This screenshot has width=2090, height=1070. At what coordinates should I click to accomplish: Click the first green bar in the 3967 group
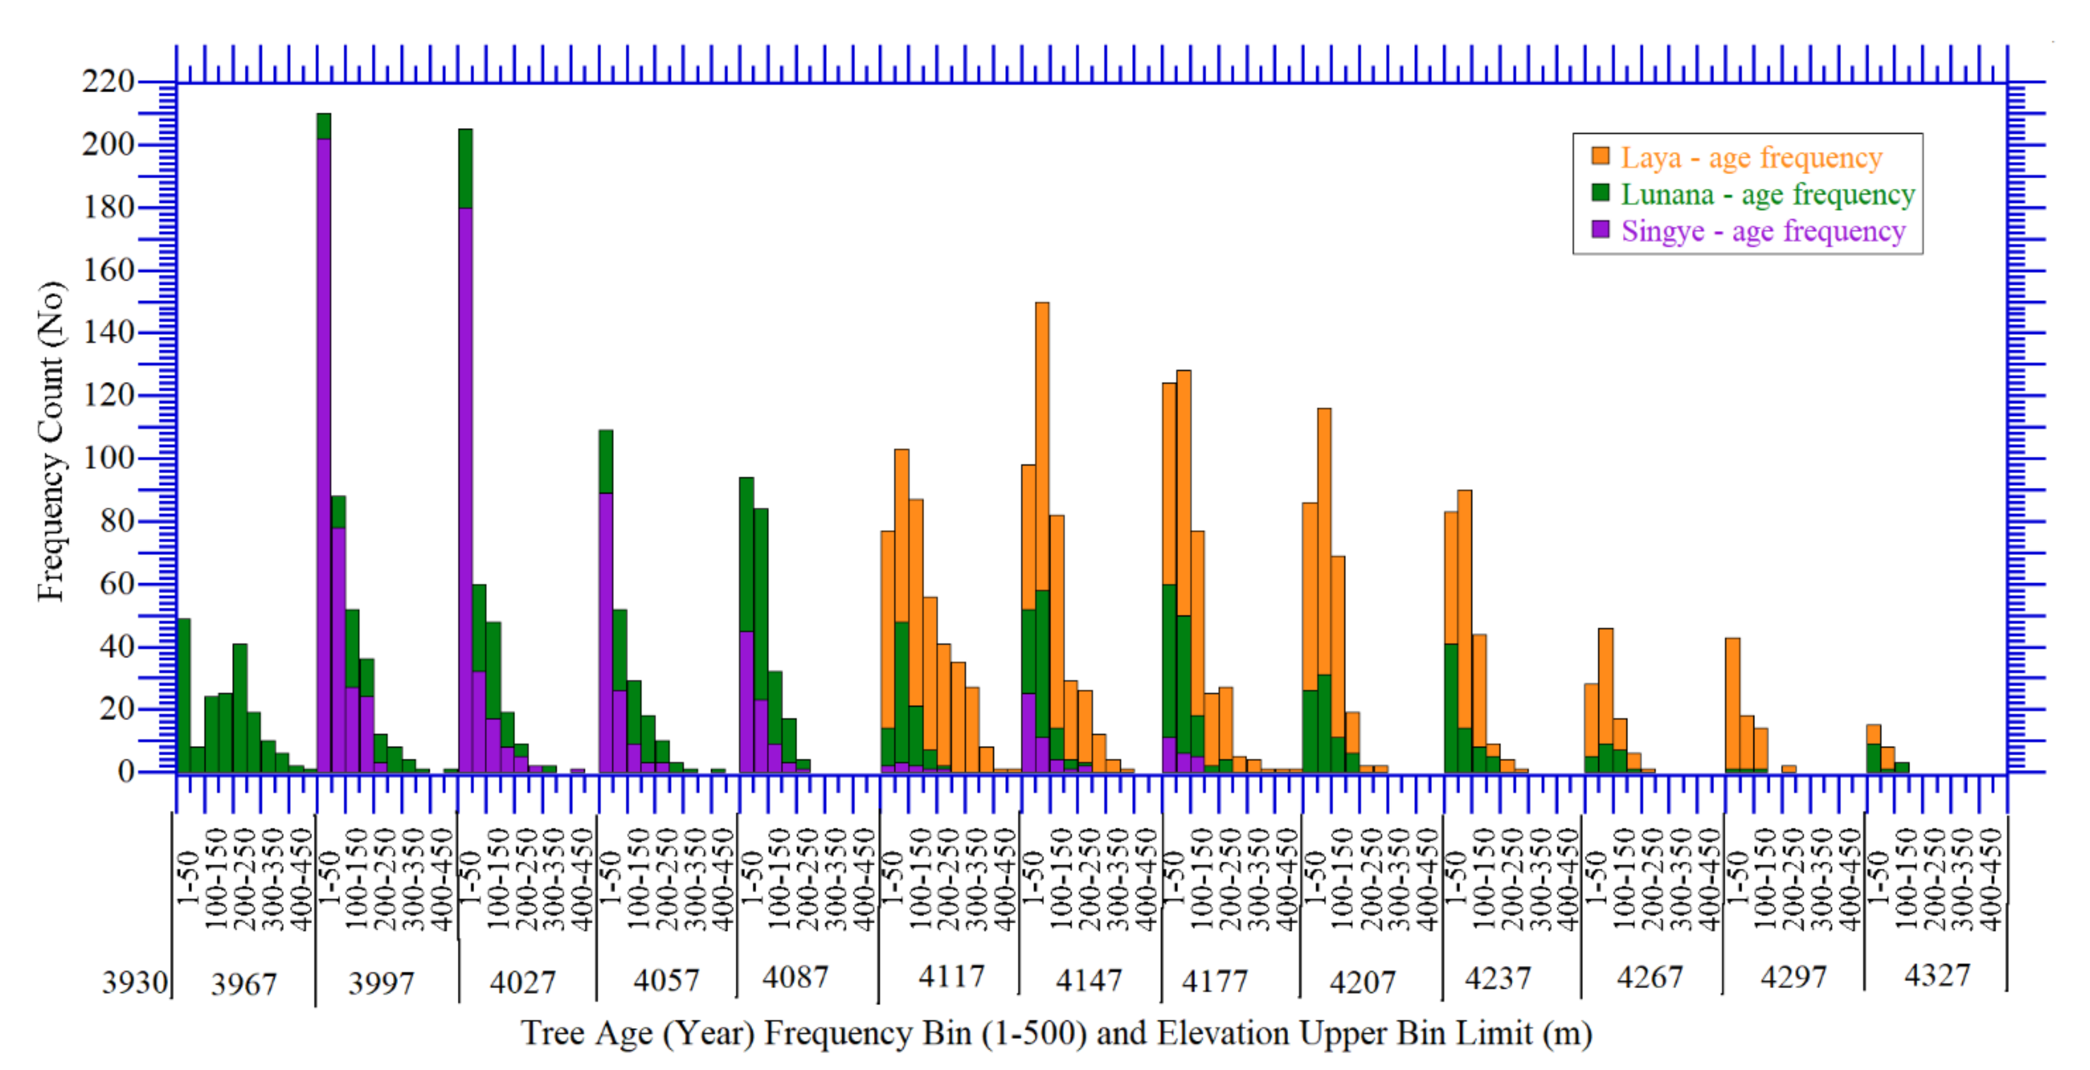point(183,695)
